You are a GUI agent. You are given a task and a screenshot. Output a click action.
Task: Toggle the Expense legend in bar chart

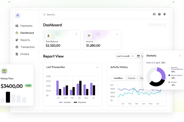(x=80, y=103)
